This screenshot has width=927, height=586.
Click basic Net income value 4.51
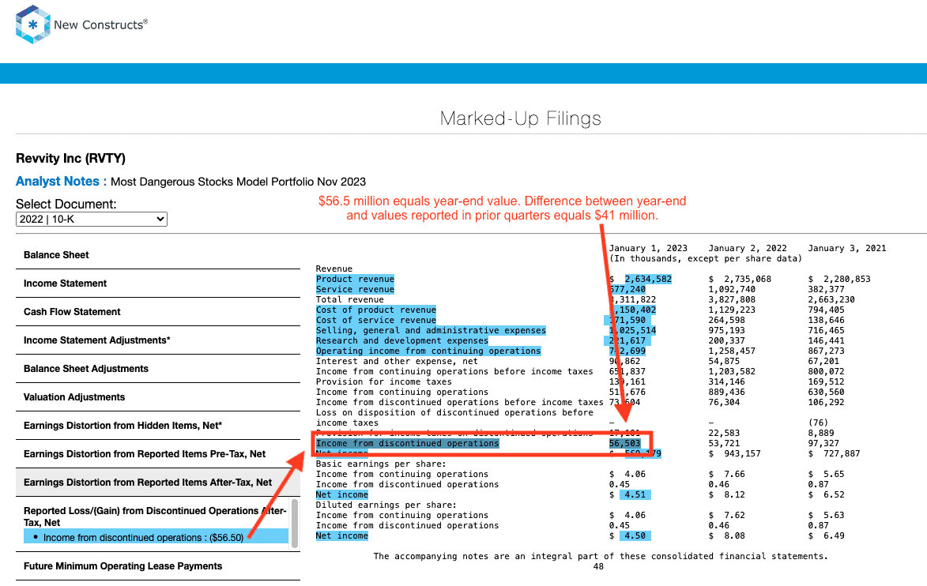point(635,494)
